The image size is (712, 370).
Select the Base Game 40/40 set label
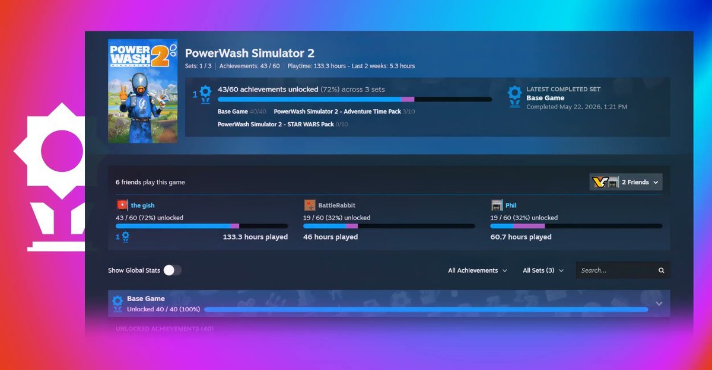point(242,111)
